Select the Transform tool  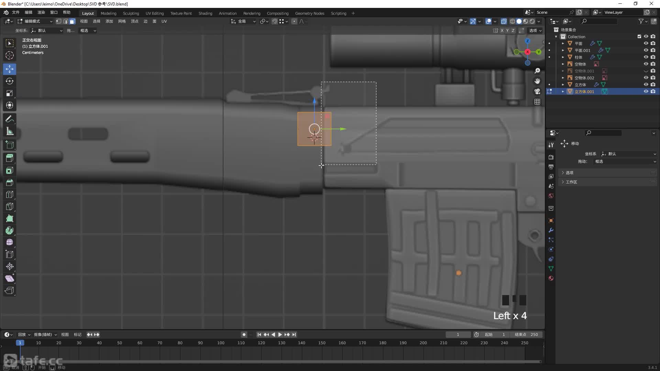10,105
